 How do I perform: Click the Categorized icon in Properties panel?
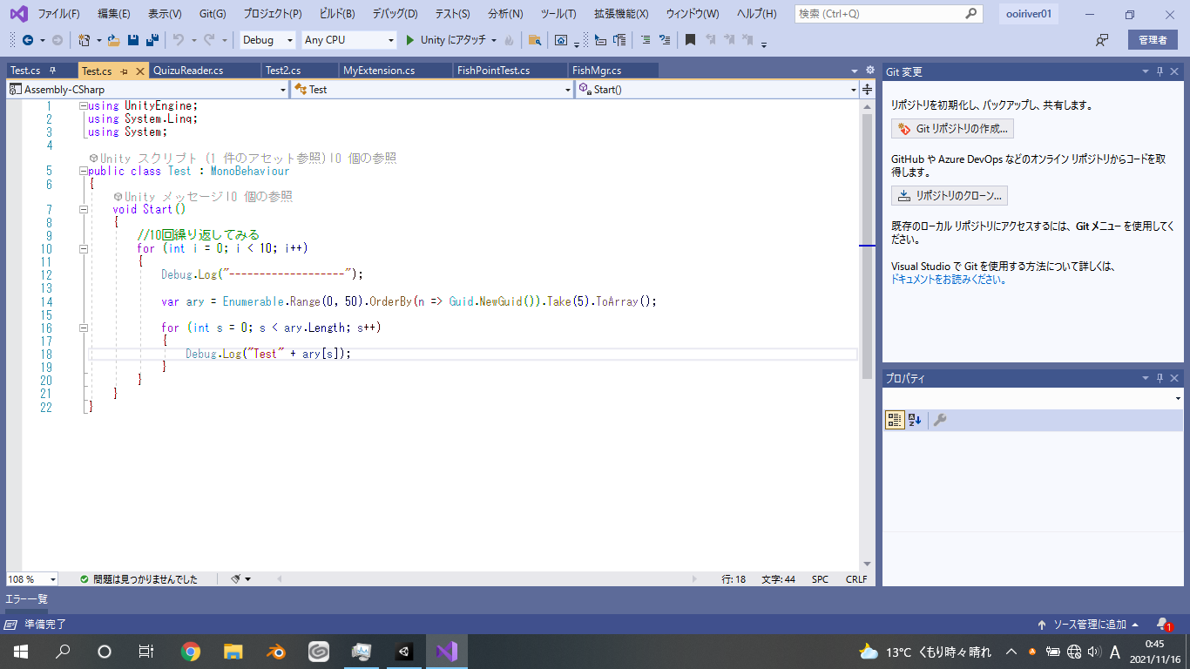tap(894, 420)
